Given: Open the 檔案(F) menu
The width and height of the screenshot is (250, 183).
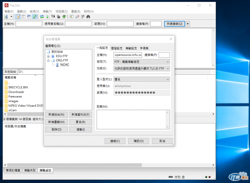Looking at the screenshot, I should [x=9, y=12].
